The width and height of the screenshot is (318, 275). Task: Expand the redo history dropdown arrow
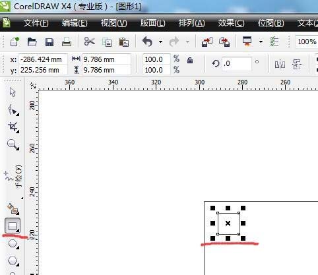(x=187, y=42)
